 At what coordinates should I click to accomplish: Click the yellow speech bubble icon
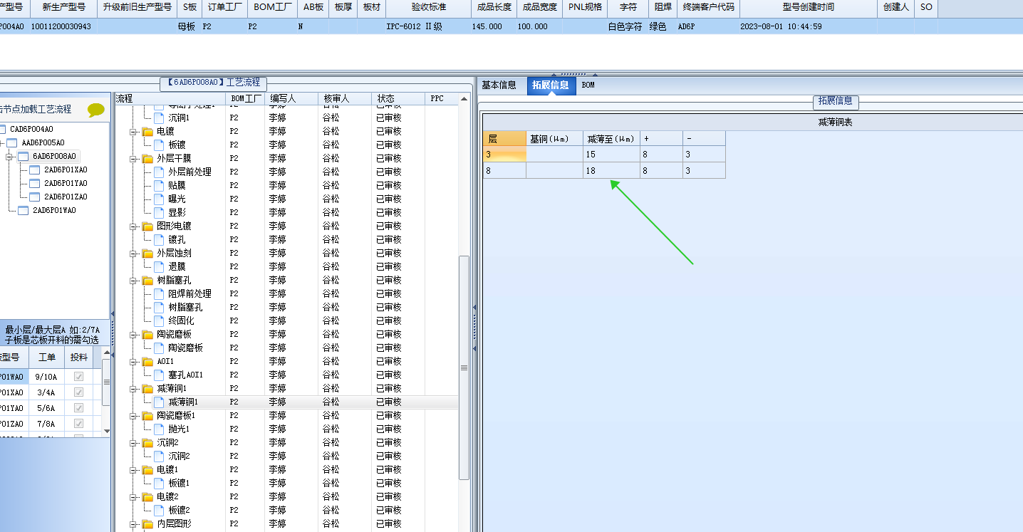95,110
